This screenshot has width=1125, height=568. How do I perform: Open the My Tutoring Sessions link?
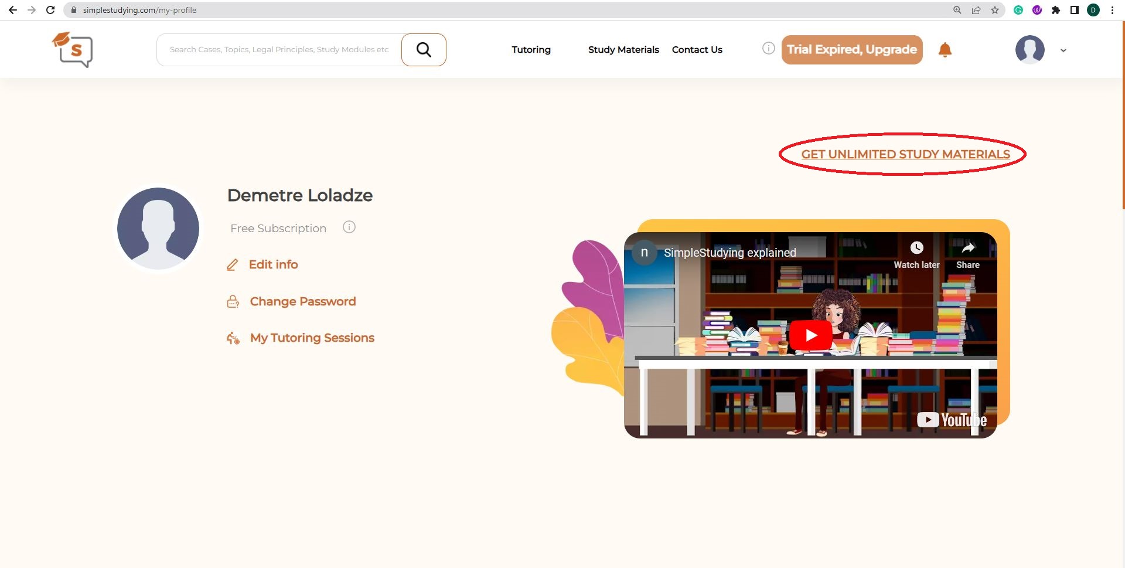312,338
